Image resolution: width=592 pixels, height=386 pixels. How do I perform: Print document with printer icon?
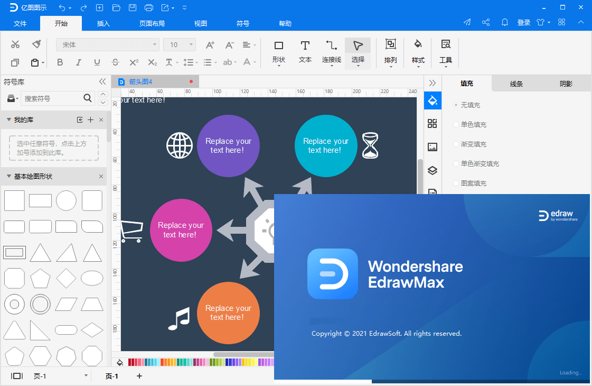pyautogui.click(x=149, y=7)
